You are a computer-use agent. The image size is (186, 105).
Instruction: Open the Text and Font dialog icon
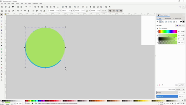pyautogui.click(x=87, y=7)
